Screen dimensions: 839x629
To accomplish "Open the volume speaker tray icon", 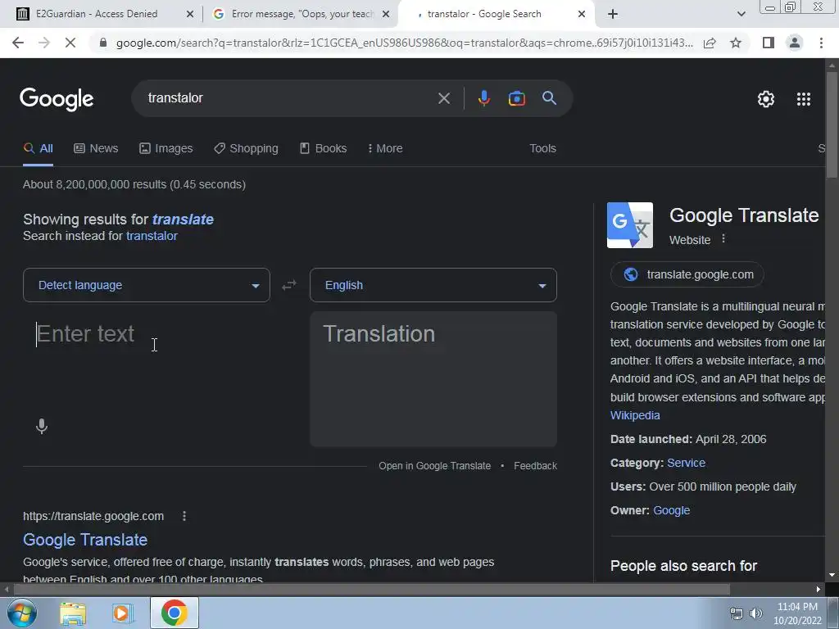I will (x=756, y=613).
